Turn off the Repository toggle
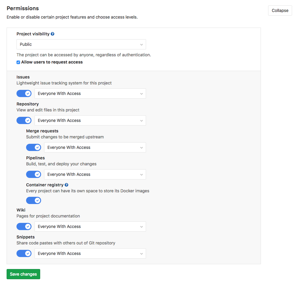This screenshot has width=296, height=281. [x=24, y=120]
